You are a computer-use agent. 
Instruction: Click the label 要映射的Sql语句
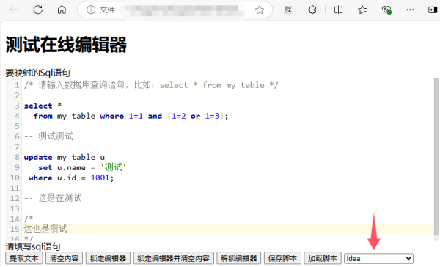coord(37,73)
